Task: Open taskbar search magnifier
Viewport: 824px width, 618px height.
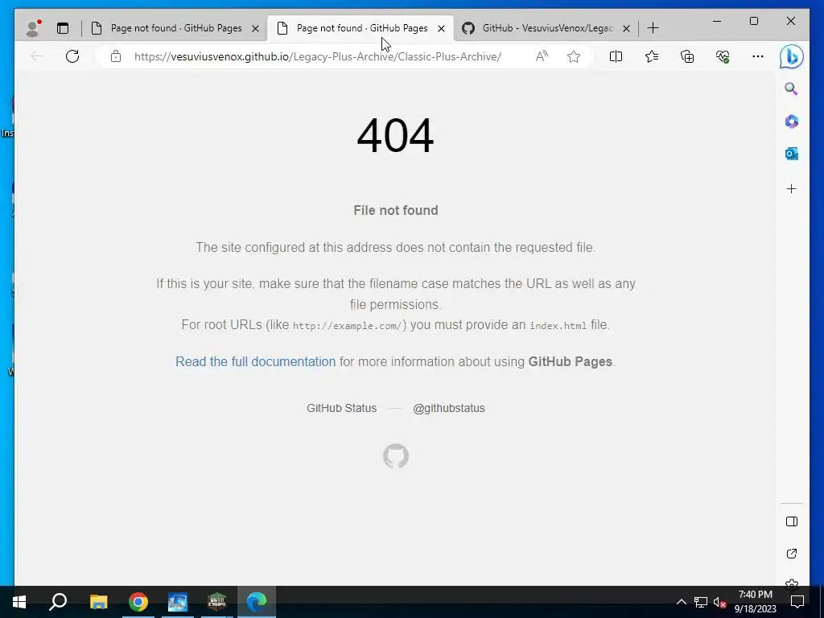Action: (x=58, y=602)
